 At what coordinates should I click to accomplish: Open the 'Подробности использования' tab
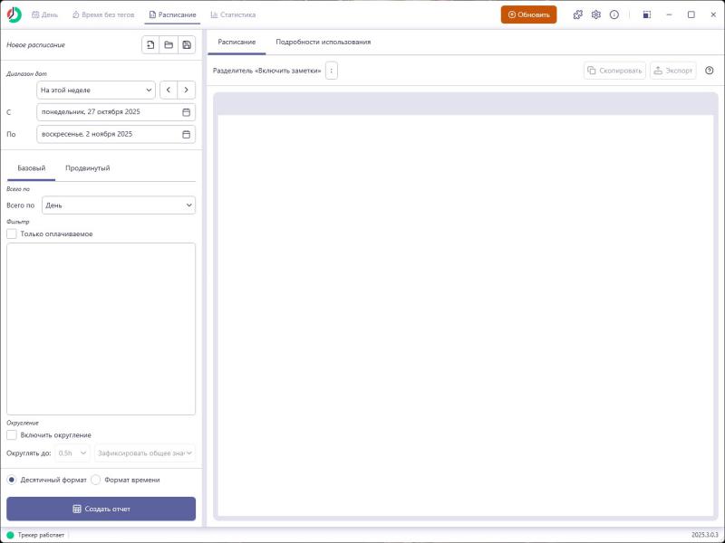[x=324, y=43]
